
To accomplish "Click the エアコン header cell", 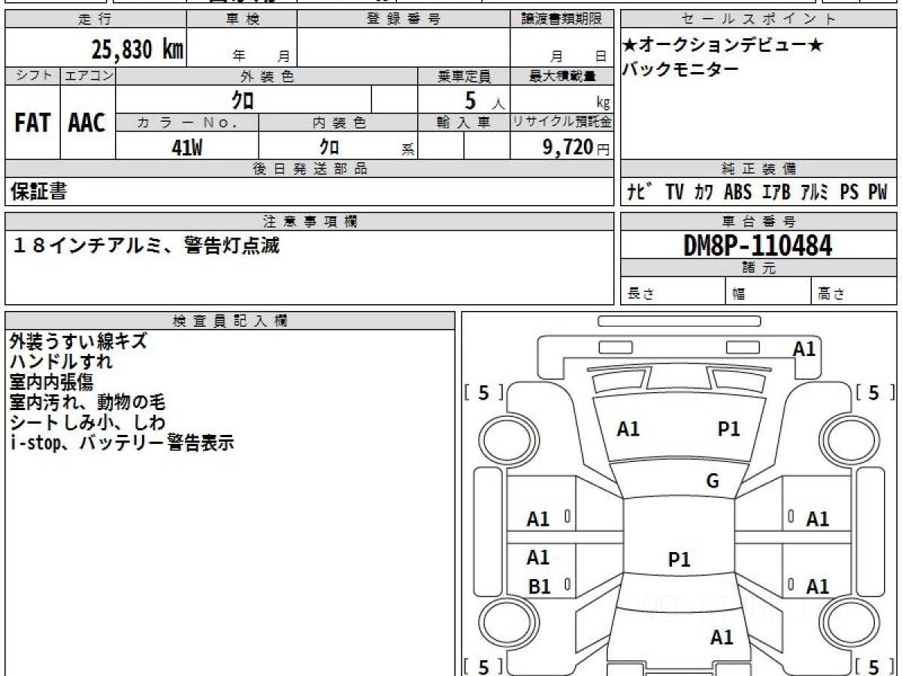I will [89, 76].
